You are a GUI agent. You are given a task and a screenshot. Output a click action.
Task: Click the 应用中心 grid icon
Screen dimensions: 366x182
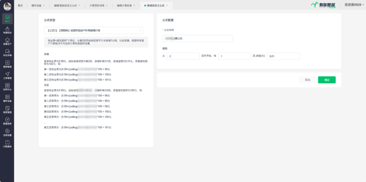[x=7, y=87]
